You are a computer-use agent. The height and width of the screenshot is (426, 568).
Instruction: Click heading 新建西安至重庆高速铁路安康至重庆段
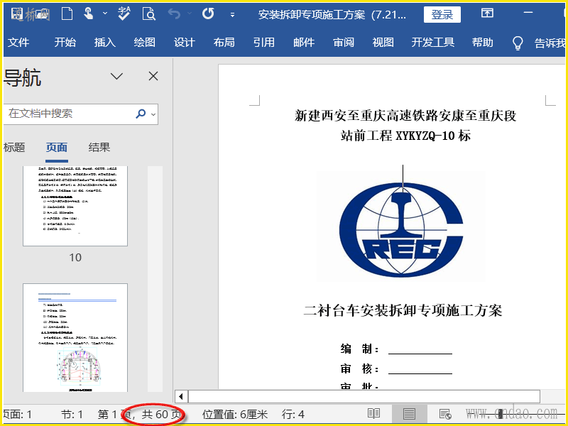pos(405,116)
